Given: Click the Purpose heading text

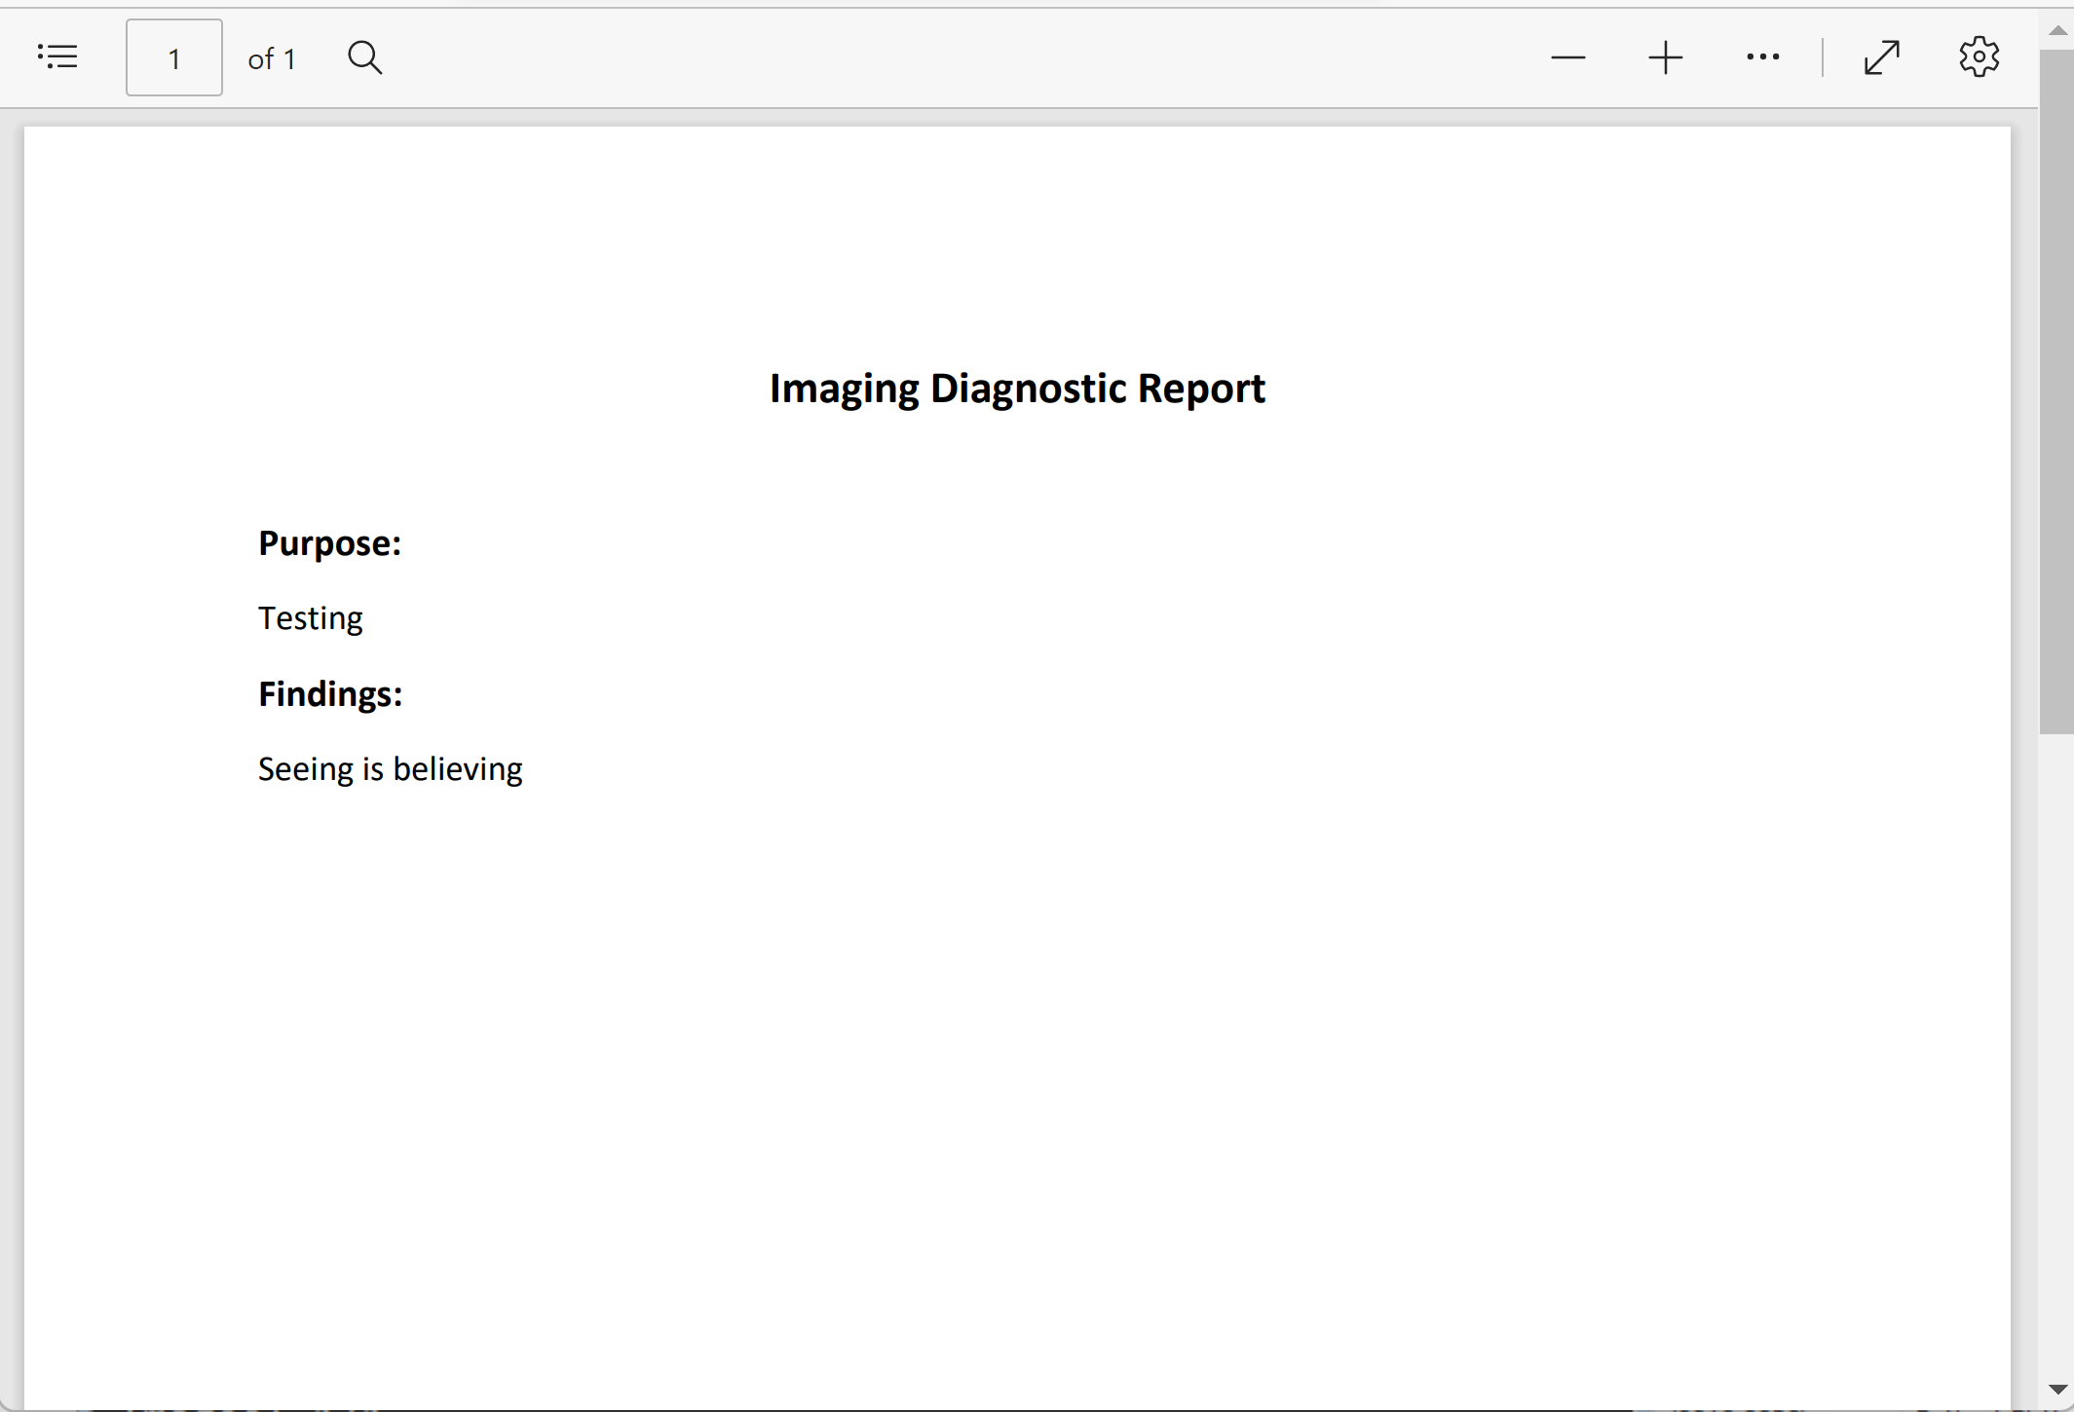Looking at the screenshot, I should point(329,543).
